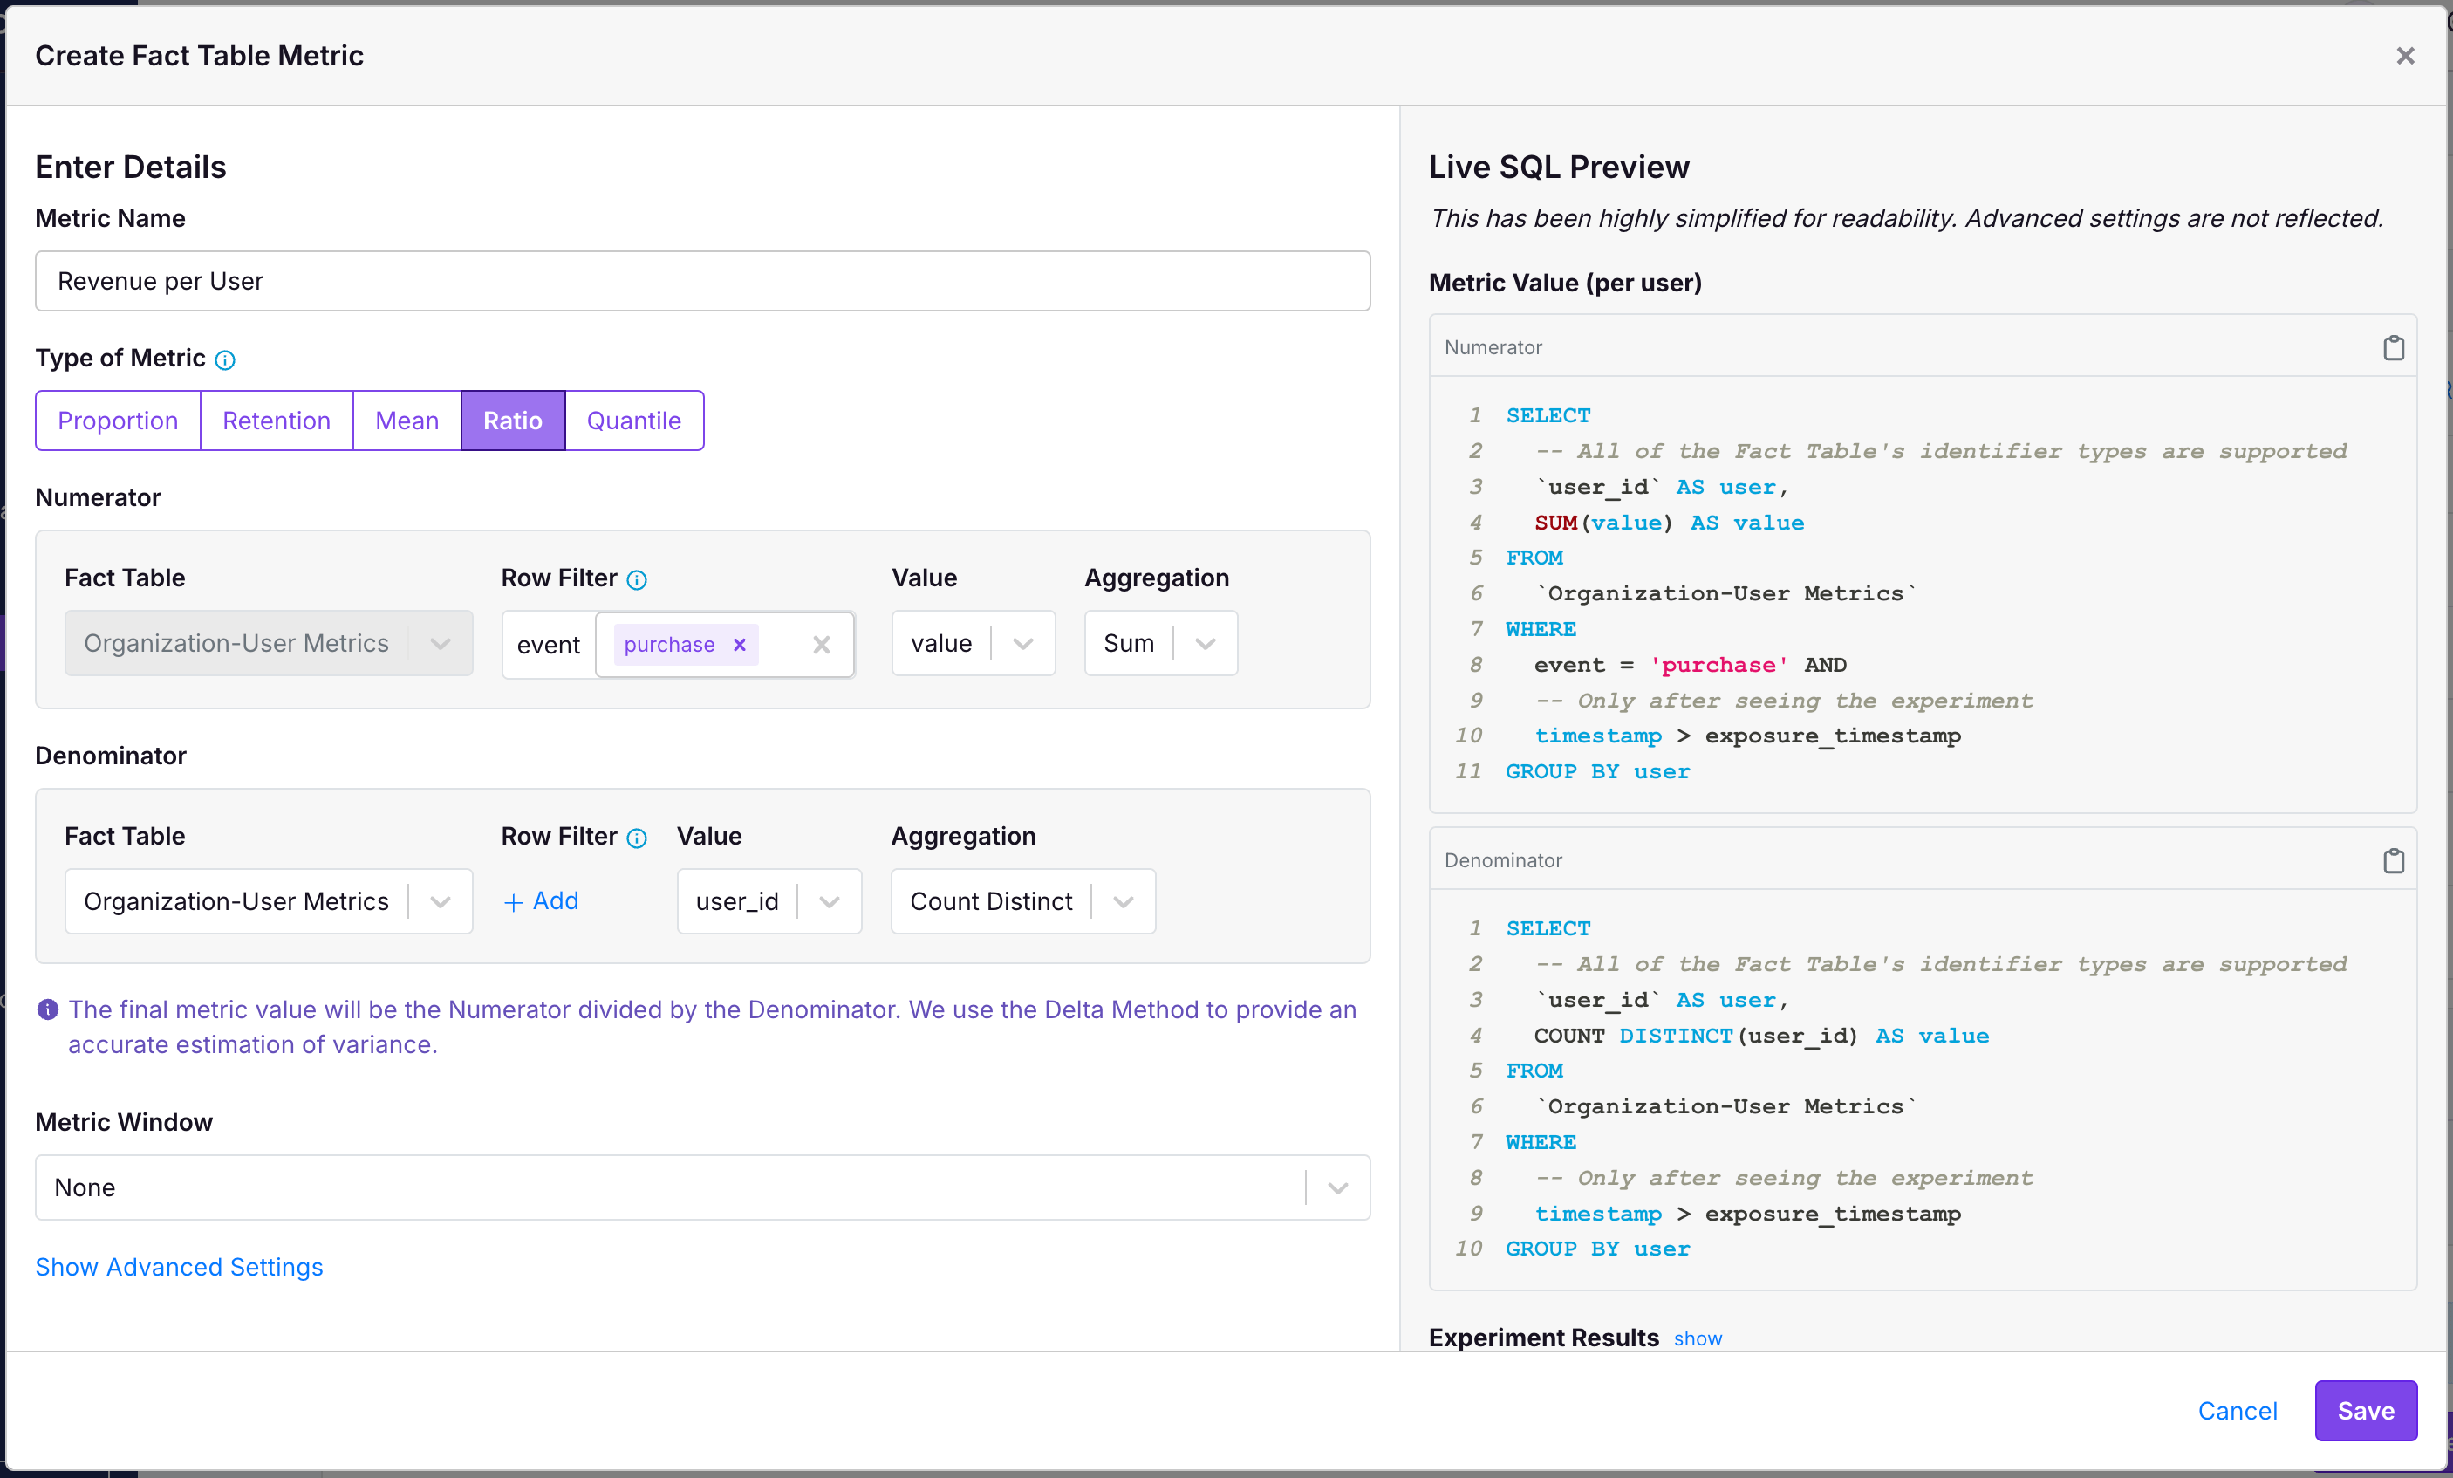Cancel metric creation
2453x1478 pixels.
pos(2237,1410)
